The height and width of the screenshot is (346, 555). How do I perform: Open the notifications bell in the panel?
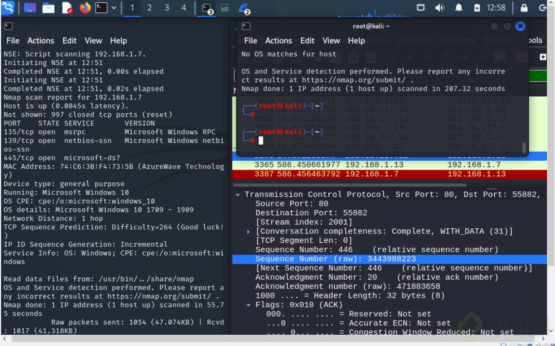click(x=458, y=8)
